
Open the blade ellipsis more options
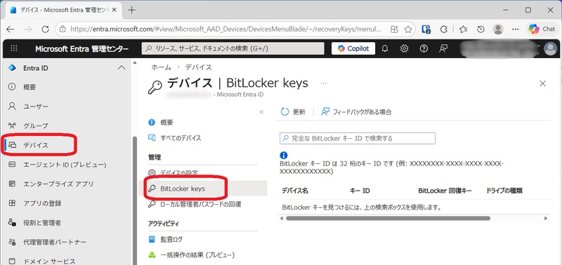click(324, 83)
